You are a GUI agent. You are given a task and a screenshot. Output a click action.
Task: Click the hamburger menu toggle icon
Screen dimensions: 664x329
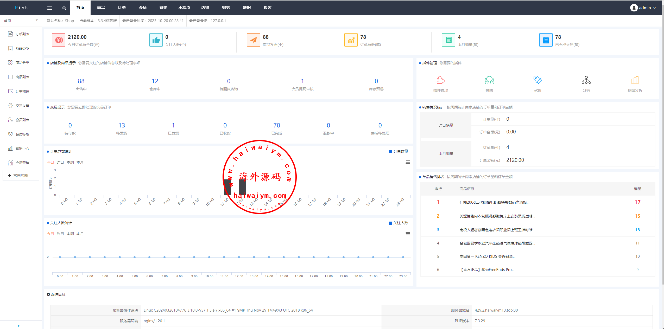tap(49, 8)
